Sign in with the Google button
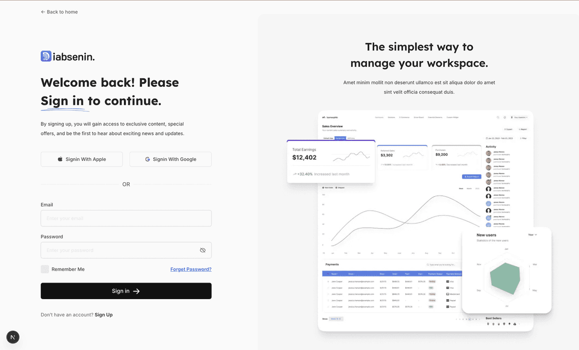Image resolution: width=579 pixels, height=350 pixels. [x=170, y=159]
